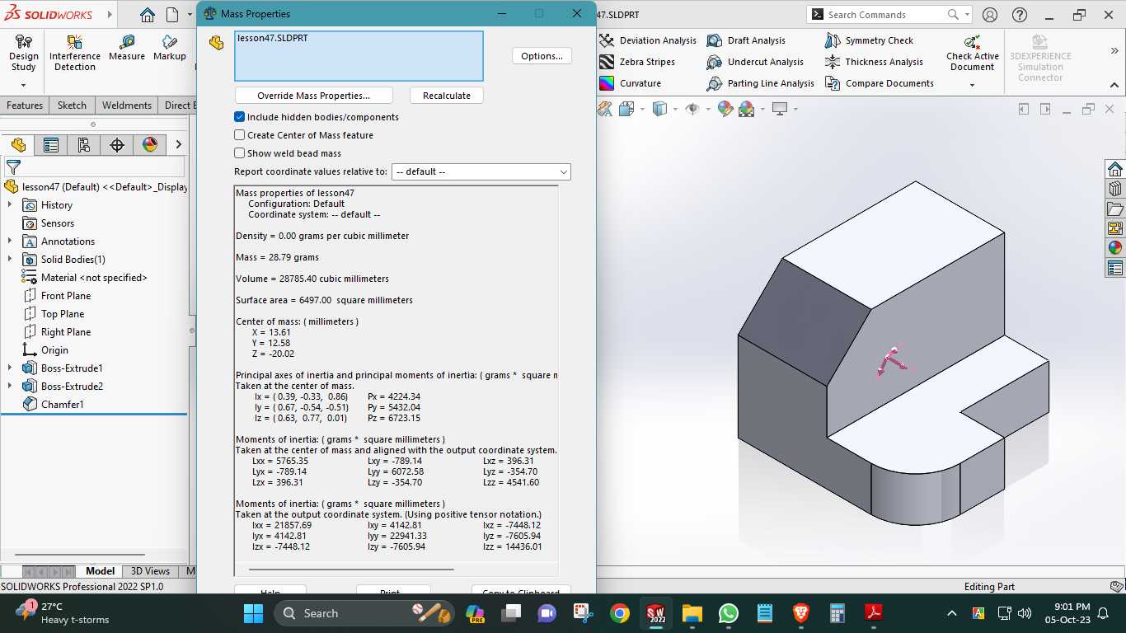Launch Draft Analysis

[746, 40]
